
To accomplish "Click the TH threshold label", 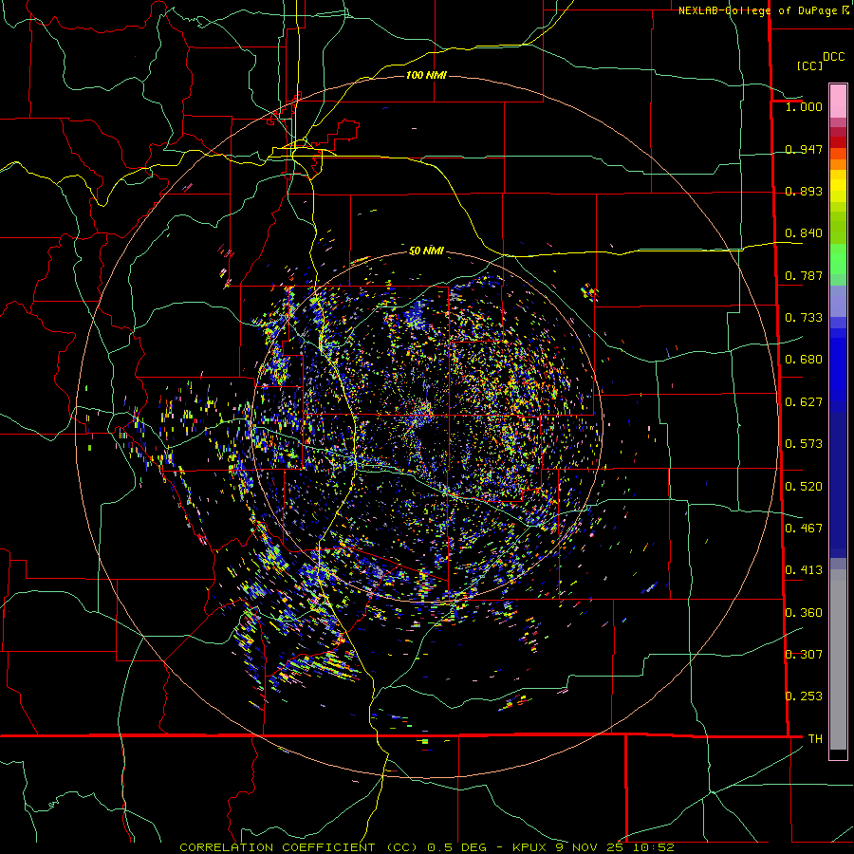I will tap(815, 739).
